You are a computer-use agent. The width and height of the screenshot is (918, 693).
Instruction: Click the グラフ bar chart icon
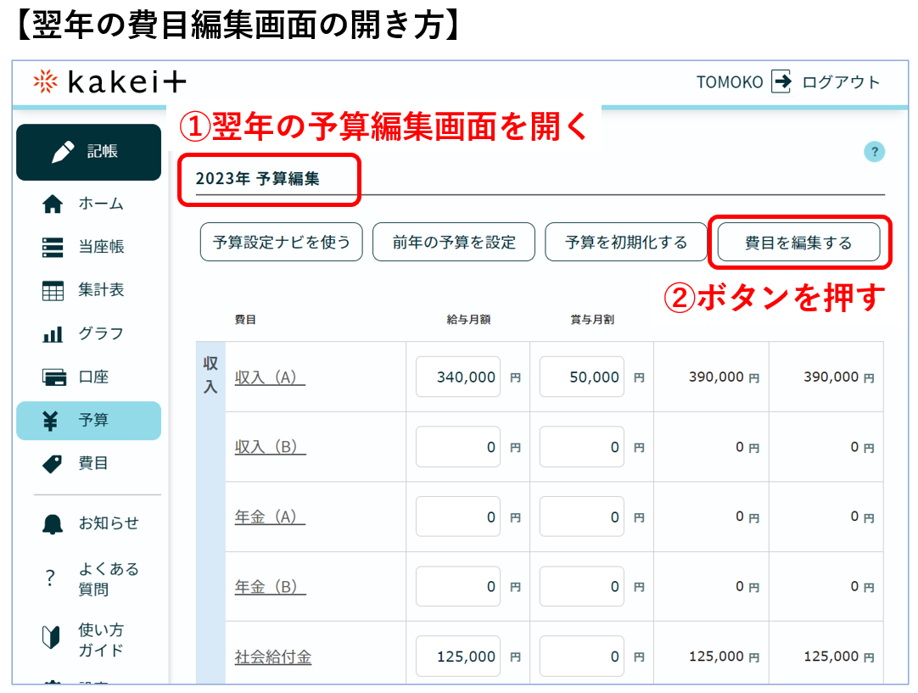pyautogui.click(x=53, y=334)
